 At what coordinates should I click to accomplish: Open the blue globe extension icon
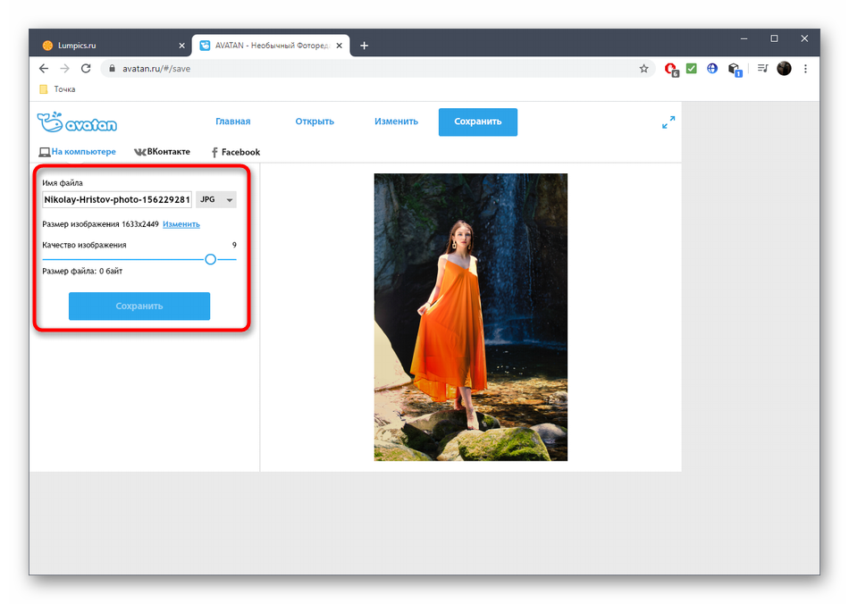(x=712, y=69)
